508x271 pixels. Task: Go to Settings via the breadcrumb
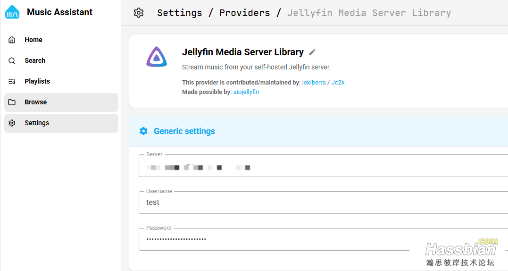pos(179,13)
